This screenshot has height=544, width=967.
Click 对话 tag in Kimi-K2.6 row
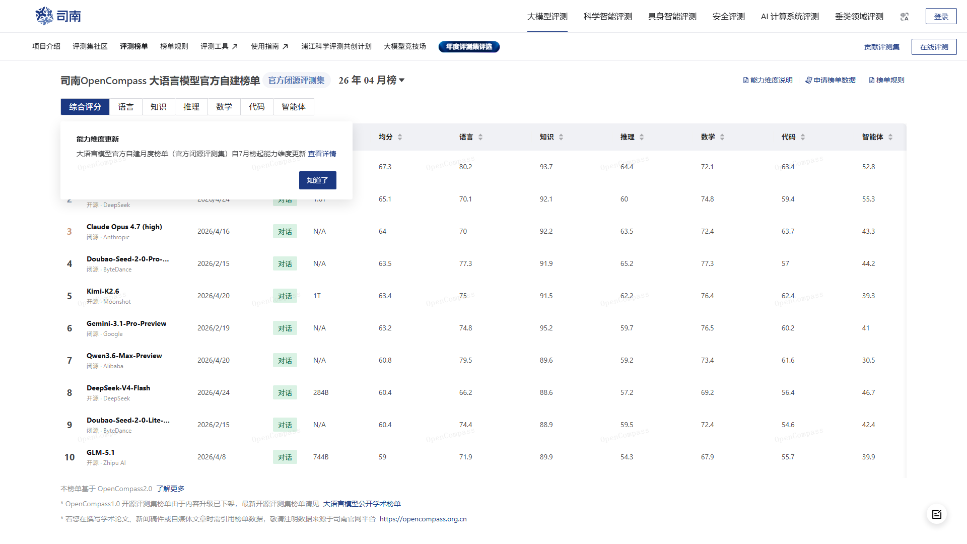point(285,296)
